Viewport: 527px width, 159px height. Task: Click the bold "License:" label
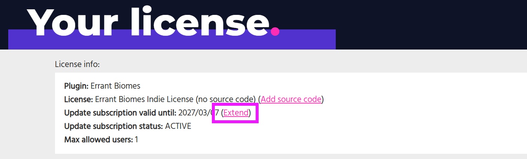click(x=78, y=99)
